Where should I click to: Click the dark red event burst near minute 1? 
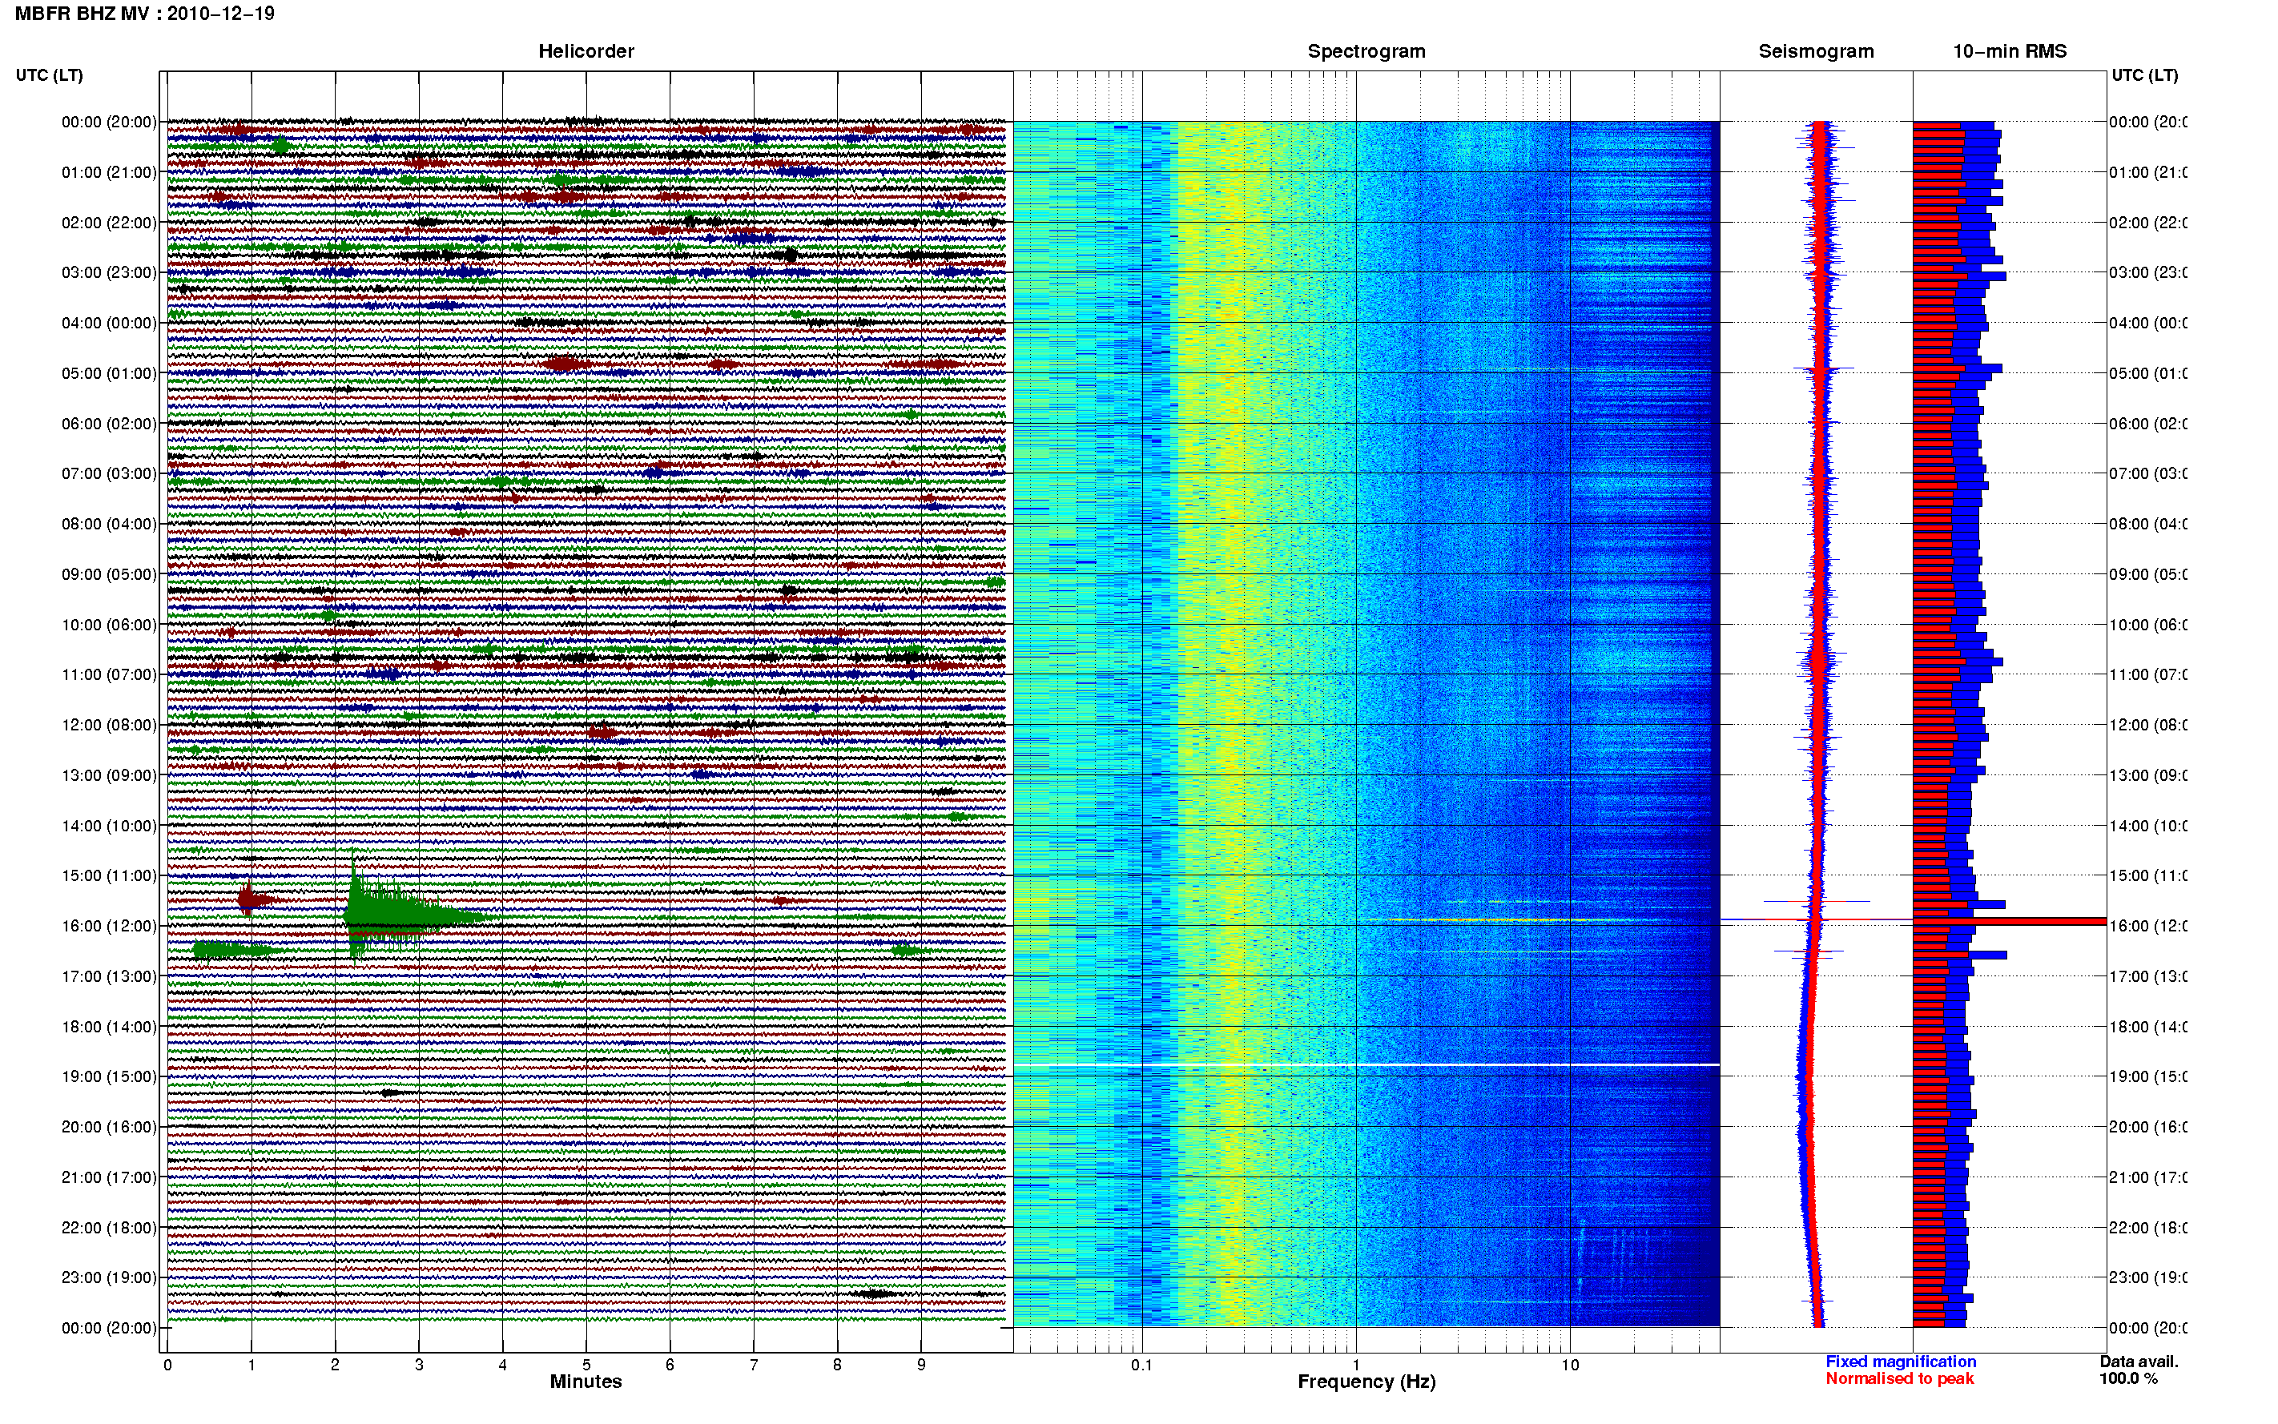(x=251, y=900)
